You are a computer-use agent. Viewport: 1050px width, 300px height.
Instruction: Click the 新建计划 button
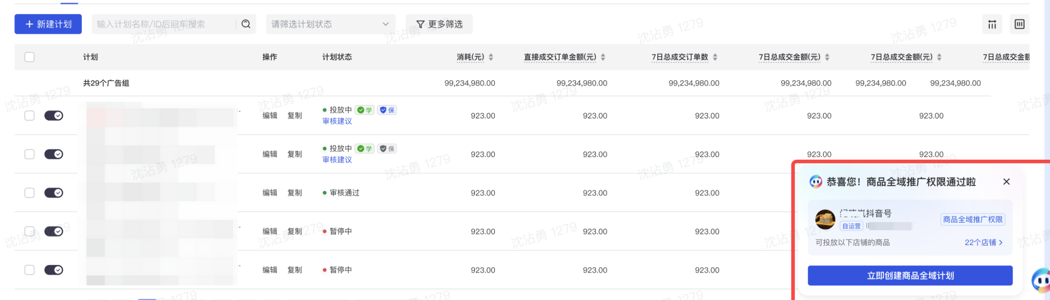[x=48, y=24]
